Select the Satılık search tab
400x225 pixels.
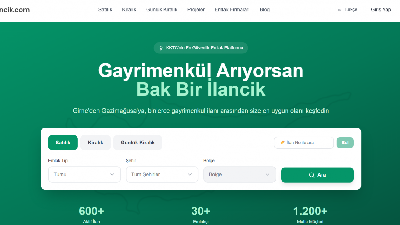click(x=63, y=142)
